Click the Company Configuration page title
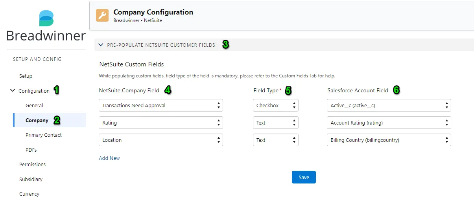The height and width of the screenshot is (198, 474). click(153, 12)
